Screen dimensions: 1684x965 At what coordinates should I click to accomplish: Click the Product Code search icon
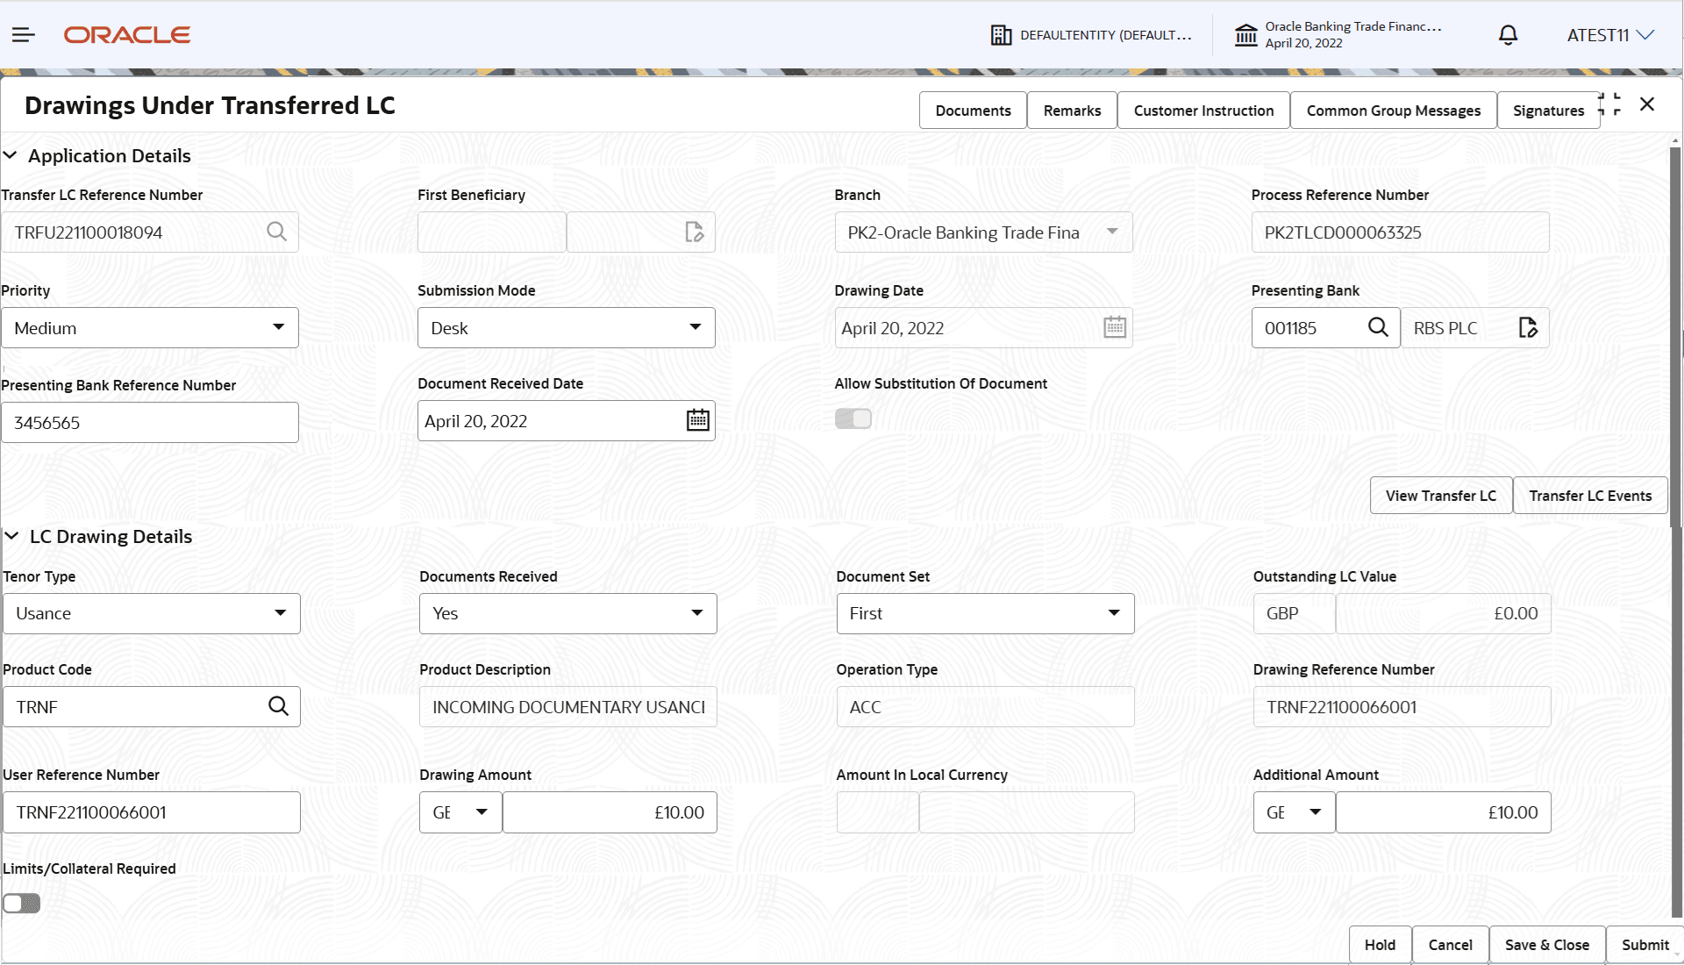click(279, 706)
